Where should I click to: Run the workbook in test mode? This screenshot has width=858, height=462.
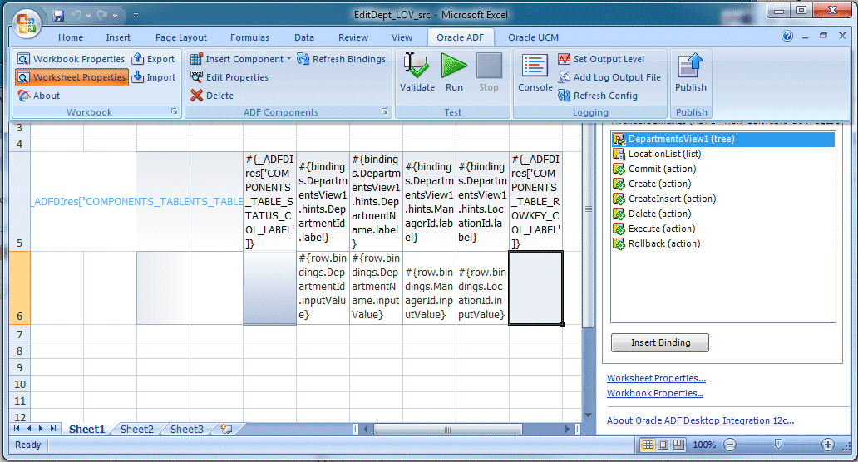(x=454, y=73)
